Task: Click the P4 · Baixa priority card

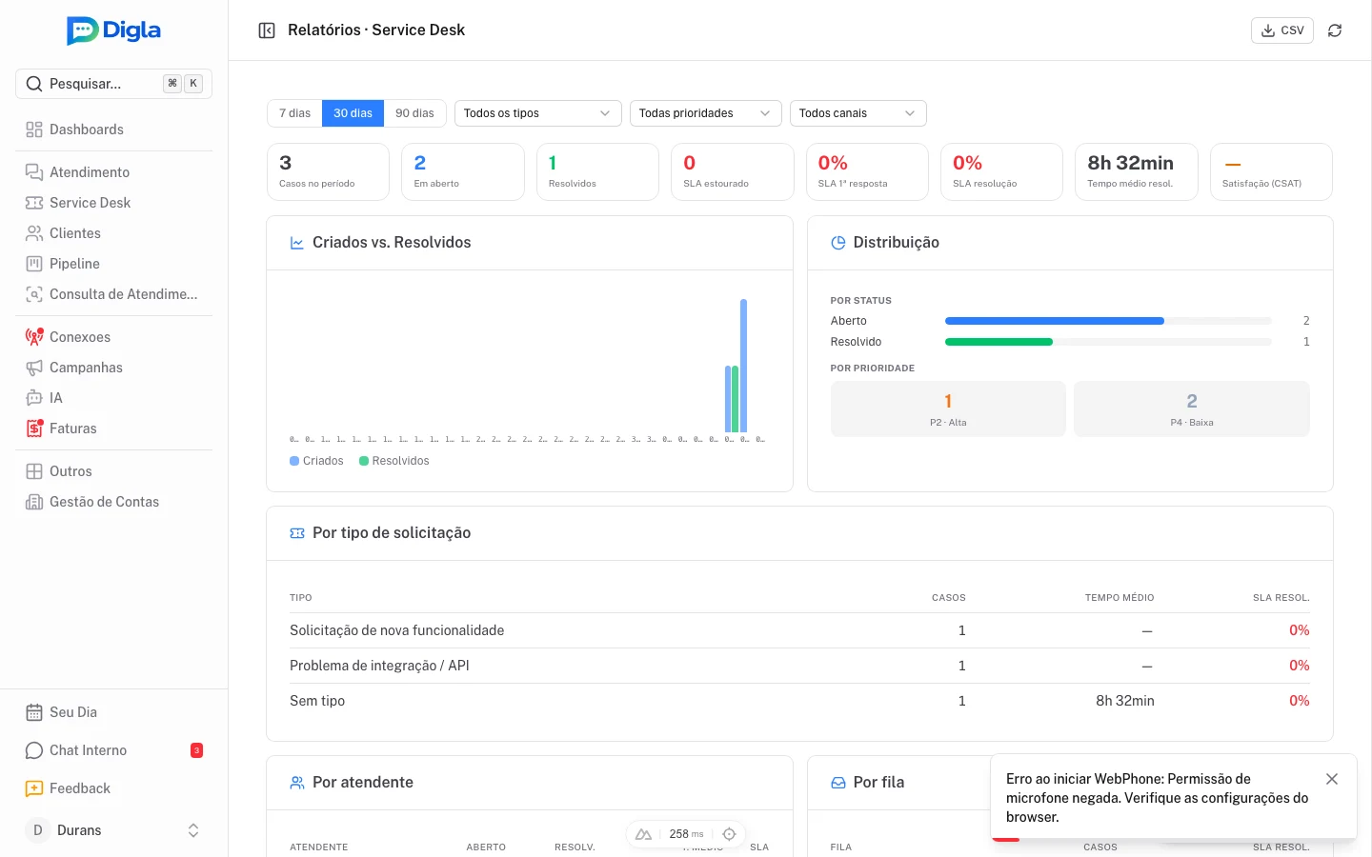Action: click(1192, 409)
